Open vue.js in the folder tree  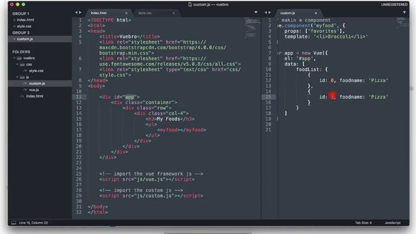(x=34, y=90)
